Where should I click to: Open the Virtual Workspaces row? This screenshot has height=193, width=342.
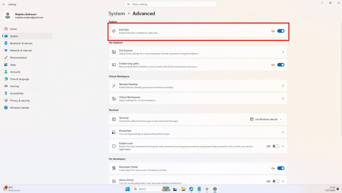coord(198,99)
